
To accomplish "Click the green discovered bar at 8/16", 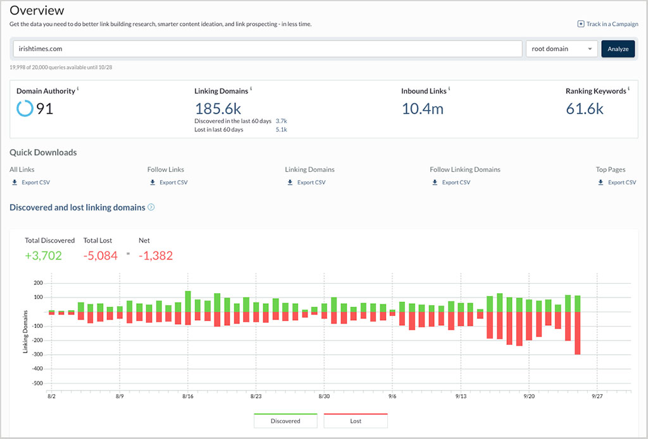I will 187,301.
